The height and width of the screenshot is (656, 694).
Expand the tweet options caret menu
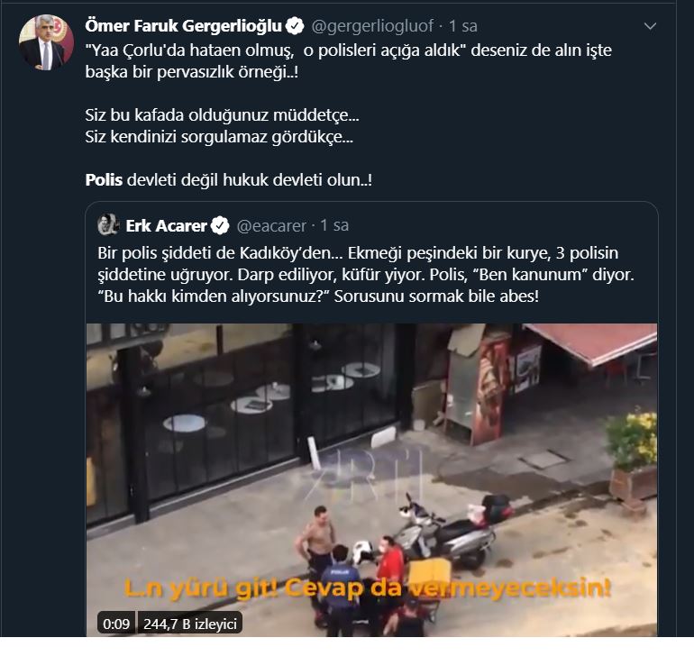coord(665,23)
